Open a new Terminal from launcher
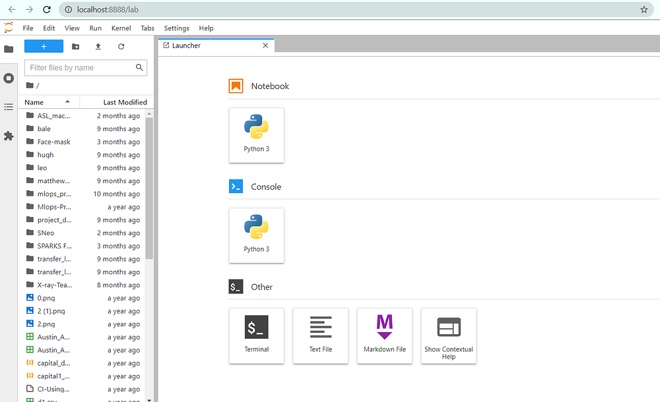660x402 pixels. click(x=256, y=336)
